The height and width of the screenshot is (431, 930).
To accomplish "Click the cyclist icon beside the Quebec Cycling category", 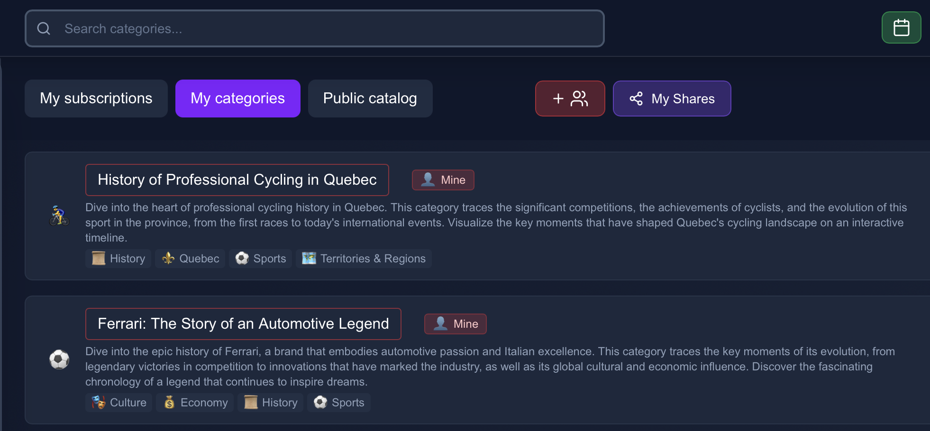I will (x=59, y=216).
